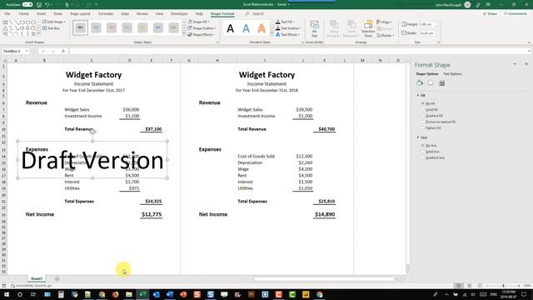This screenshot has height=300, width=533.
Task: Insert a Text Box from Insert Shapes
Action: (51, 28)
